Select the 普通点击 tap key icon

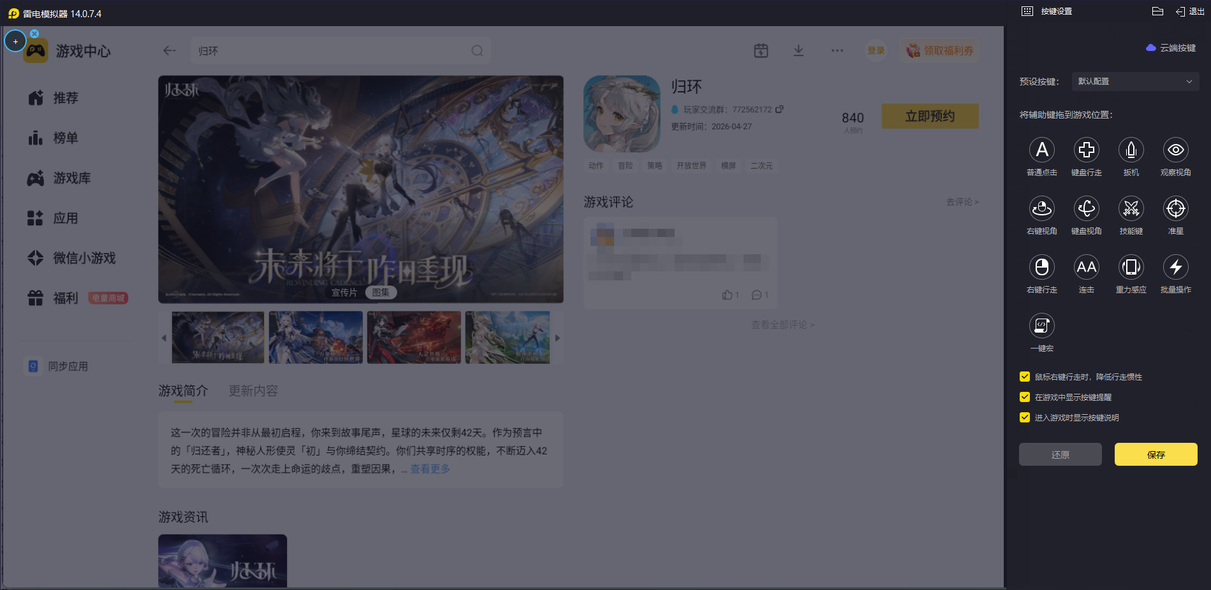1042,150
